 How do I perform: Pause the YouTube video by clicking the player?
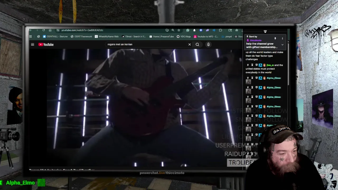pos(136,108)
